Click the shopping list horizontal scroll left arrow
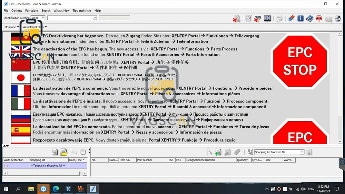345x194 pixels. pyautogui.click(x=5, y=174)
